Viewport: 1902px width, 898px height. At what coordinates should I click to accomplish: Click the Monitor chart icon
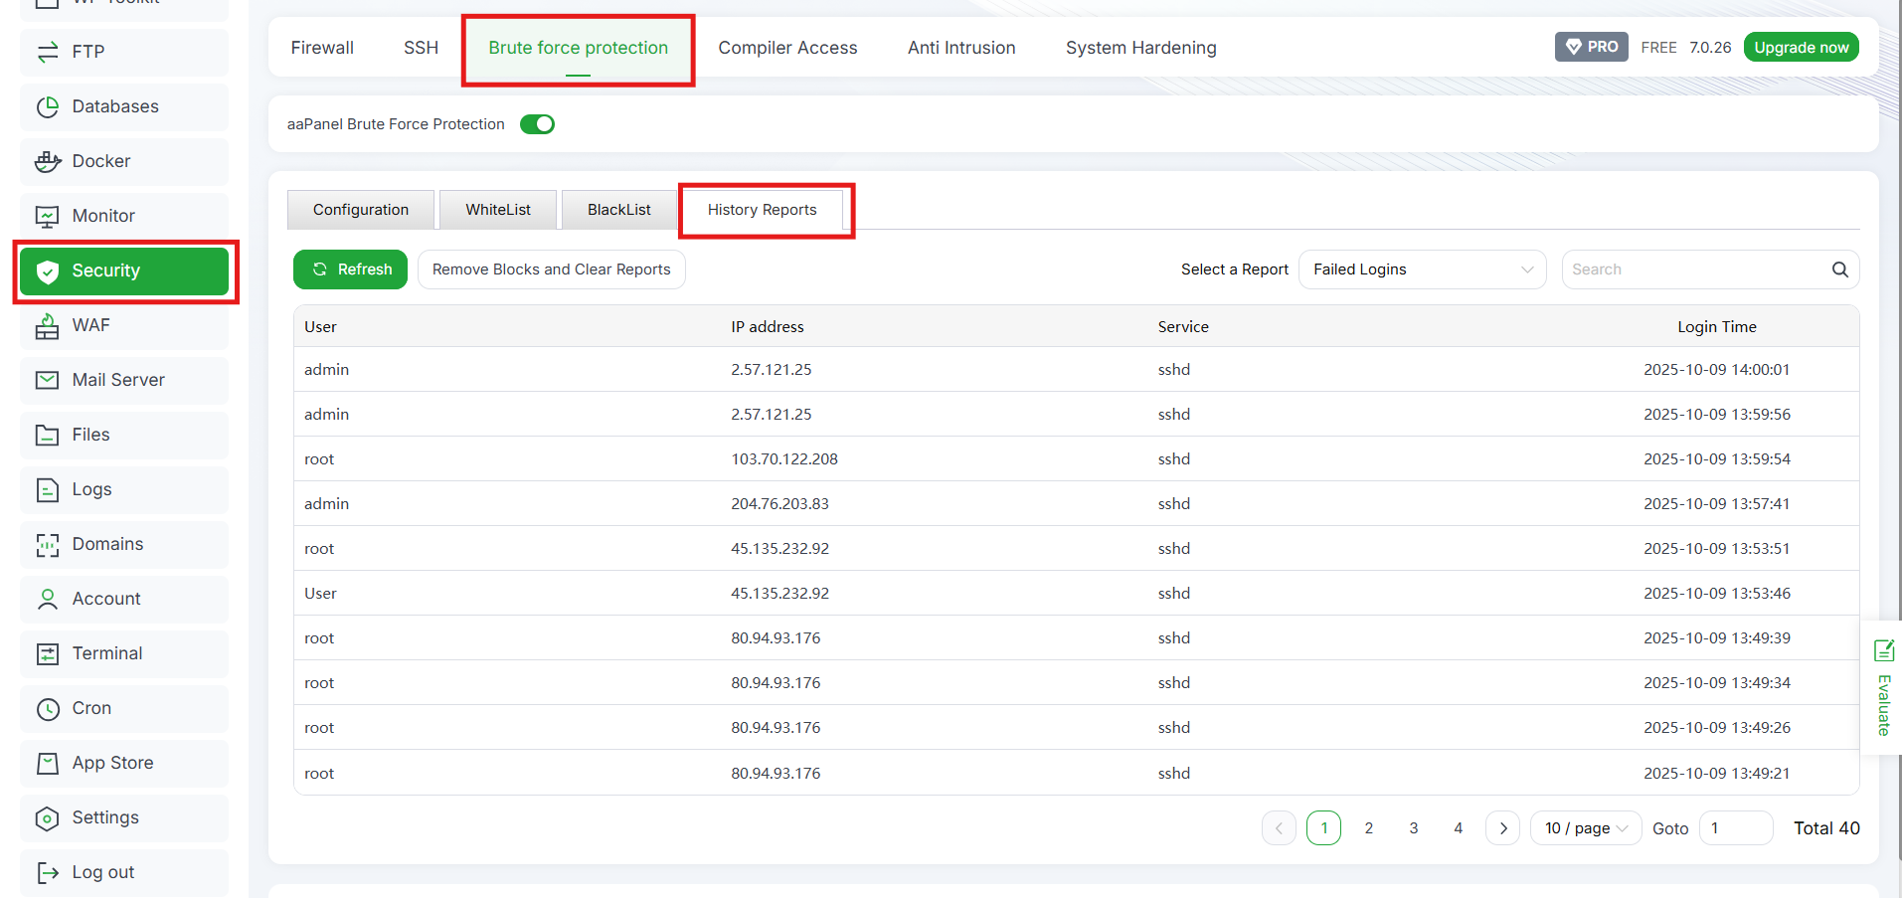(47, 216)
